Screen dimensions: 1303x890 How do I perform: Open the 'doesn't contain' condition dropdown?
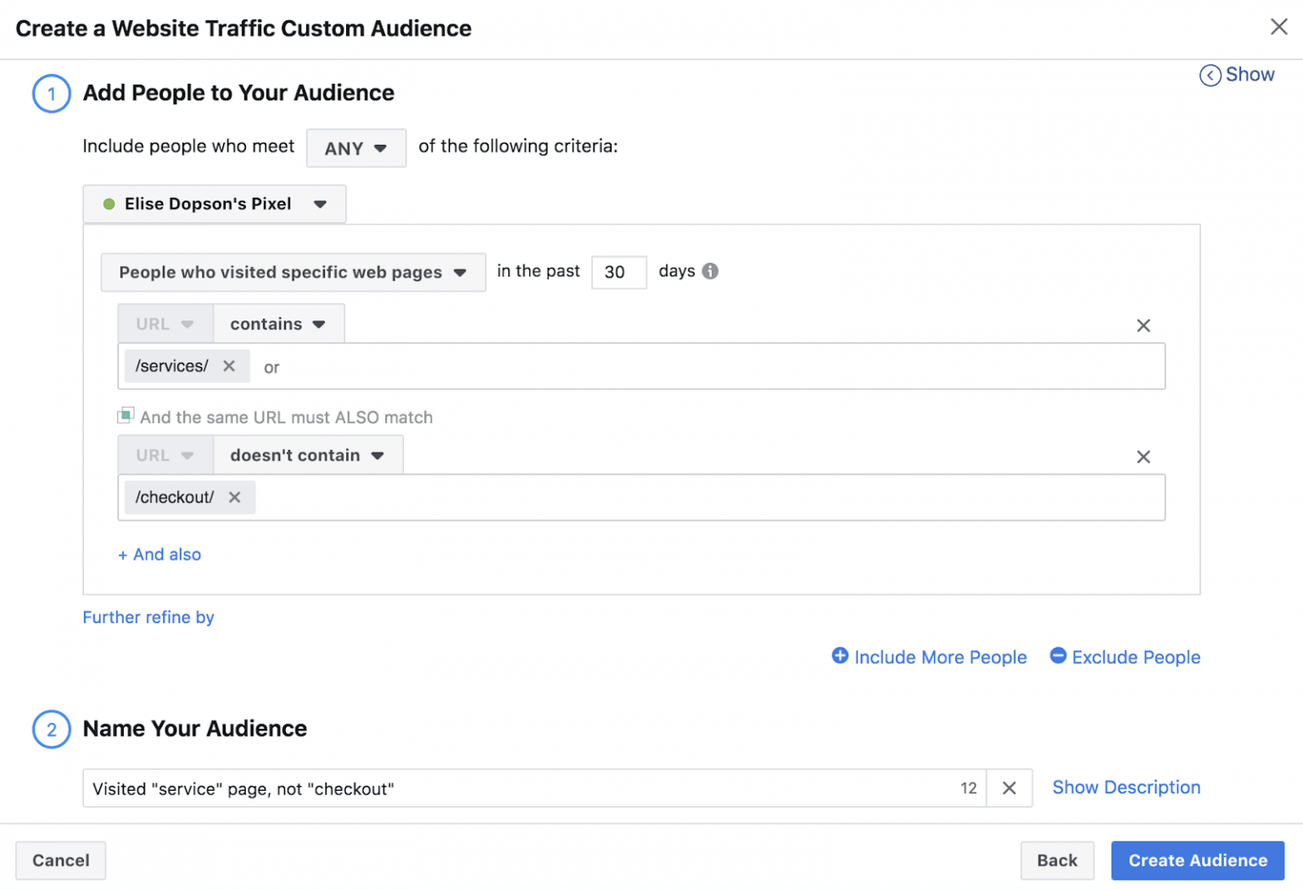307,456
